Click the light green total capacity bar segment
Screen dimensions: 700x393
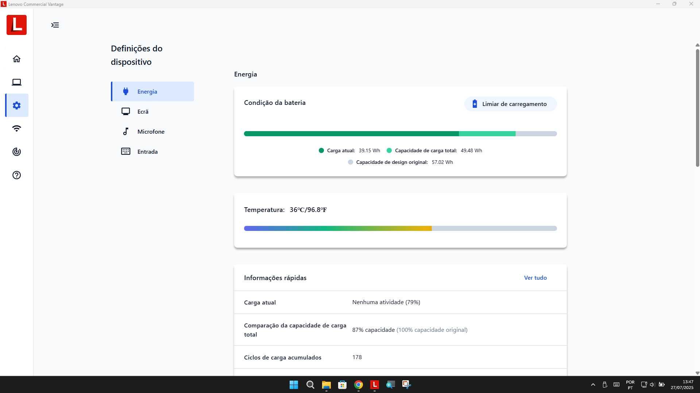[x=487, y=134]
